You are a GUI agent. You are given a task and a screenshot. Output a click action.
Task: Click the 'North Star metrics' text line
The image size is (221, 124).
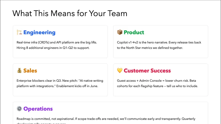coord(151,48)
